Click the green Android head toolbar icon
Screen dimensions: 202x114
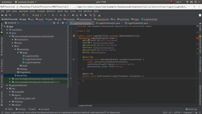[99, 15]
